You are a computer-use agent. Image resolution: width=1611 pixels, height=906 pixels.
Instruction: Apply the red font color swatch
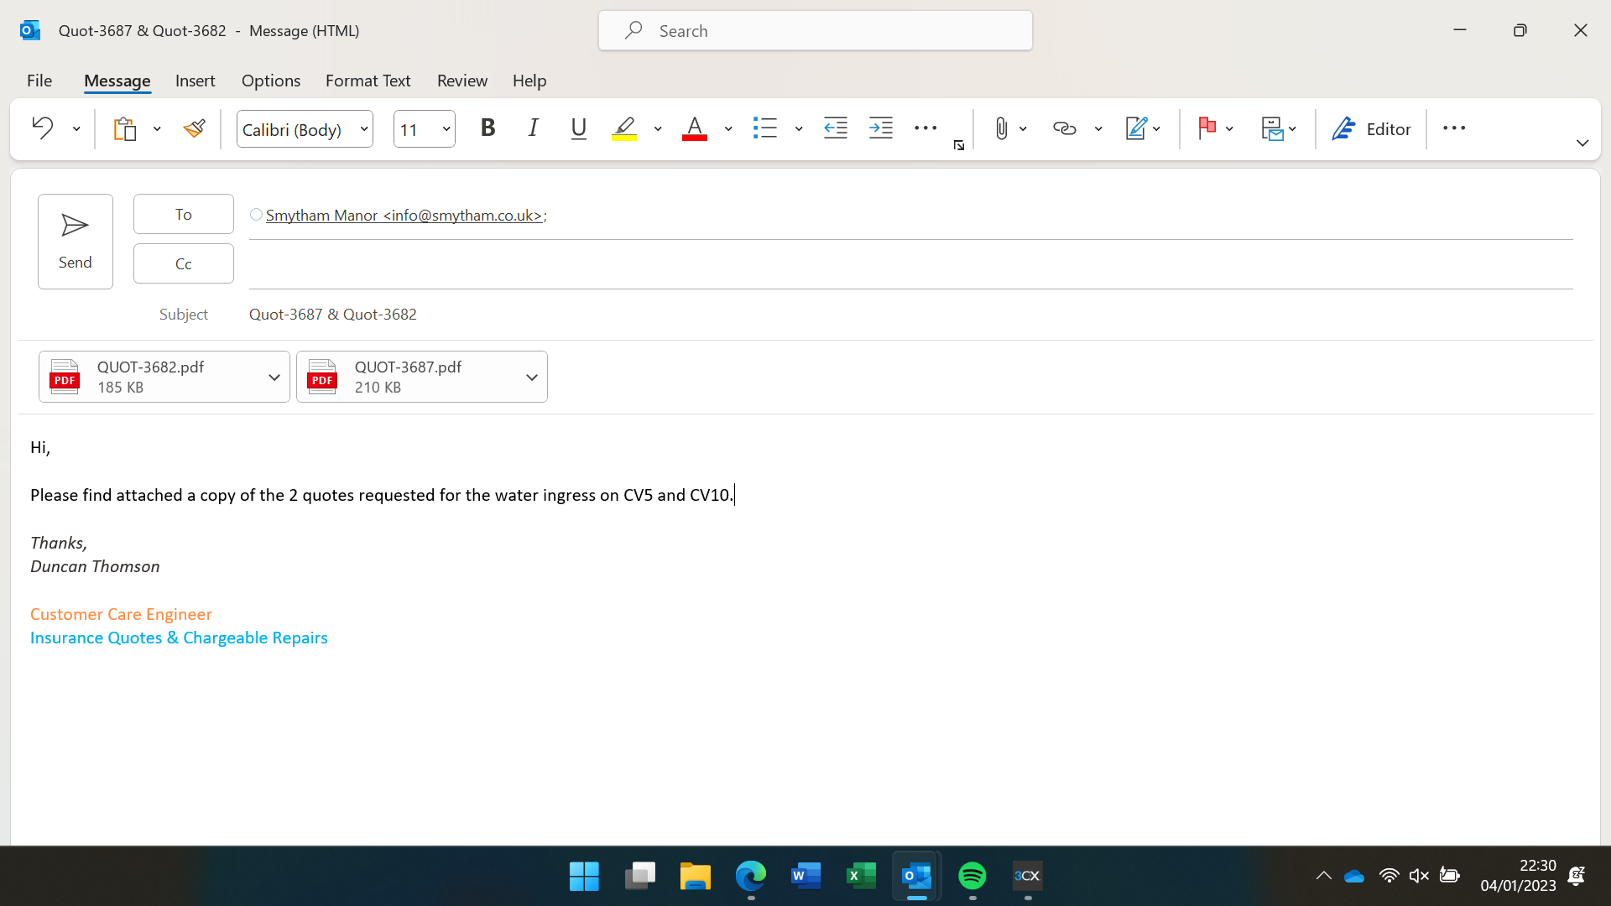click(x=694, y=128)
